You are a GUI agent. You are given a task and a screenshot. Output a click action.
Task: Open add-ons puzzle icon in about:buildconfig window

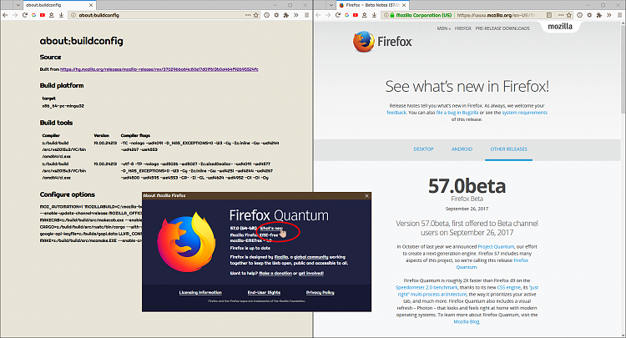(285, 15)
